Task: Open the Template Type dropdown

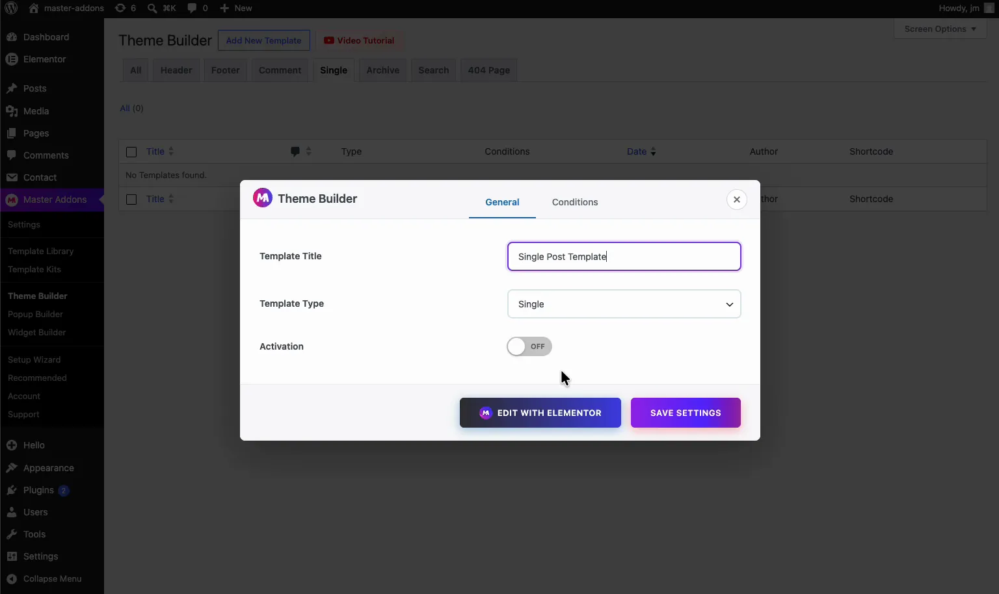Action: point(624,304)
